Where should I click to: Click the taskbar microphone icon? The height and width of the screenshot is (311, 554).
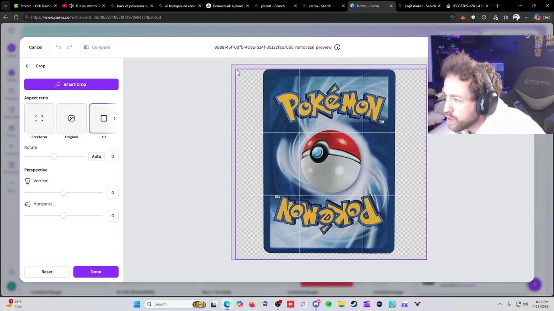[x=509, y=304]
